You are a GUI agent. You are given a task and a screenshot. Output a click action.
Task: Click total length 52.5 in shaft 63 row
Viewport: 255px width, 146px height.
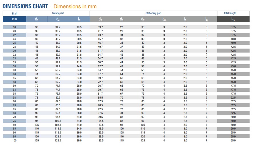233,105
